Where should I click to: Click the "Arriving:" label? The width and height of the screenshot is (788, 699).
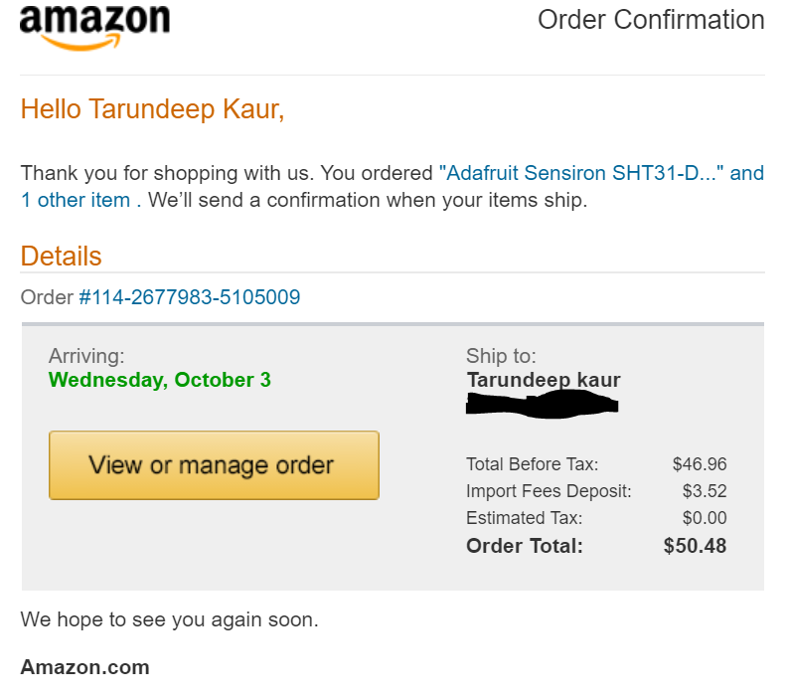pos(86,355)
